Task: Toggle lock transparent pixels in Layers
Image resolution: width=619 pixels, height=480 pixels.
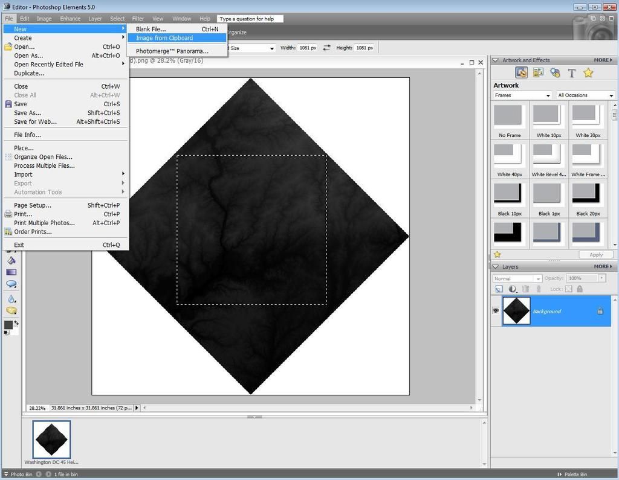Action: click(x=569, y=289)
